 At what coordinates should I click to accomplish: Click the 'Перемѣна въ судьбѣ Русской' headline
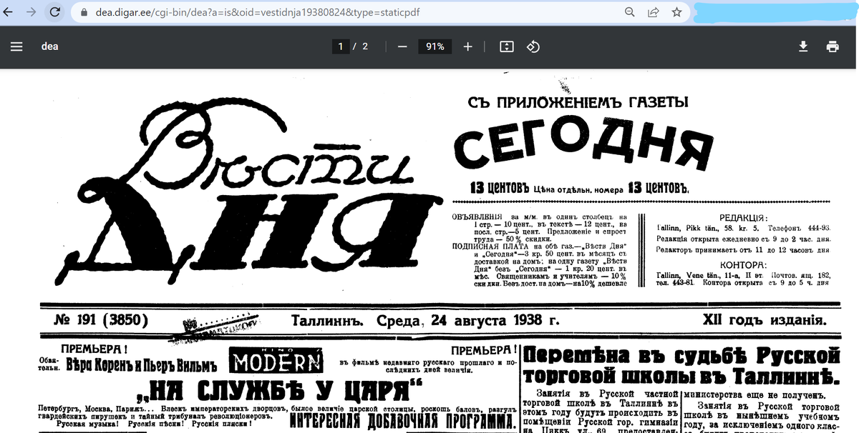point(681,354)
